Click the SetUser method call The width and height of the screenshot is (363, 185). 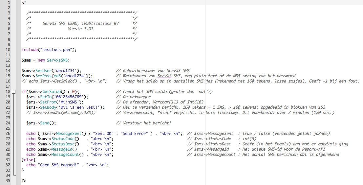52,71
